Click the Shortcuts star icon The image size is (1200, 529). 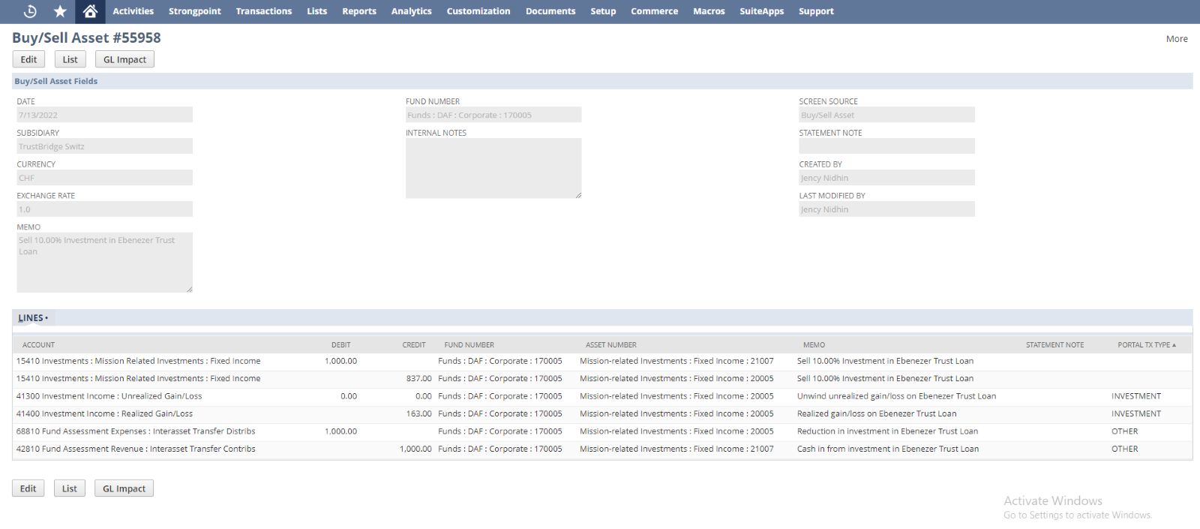point(60,11)
